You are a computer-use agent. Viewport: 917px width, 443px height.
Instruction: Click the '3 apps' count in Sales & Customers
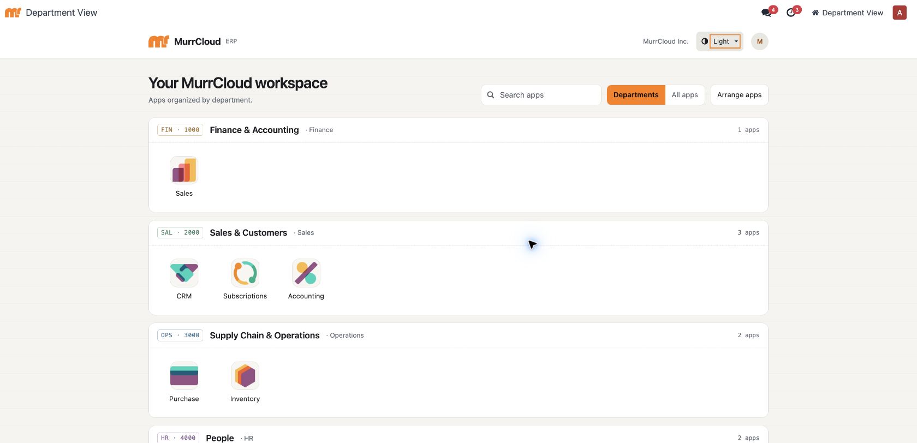coord(748,232)
